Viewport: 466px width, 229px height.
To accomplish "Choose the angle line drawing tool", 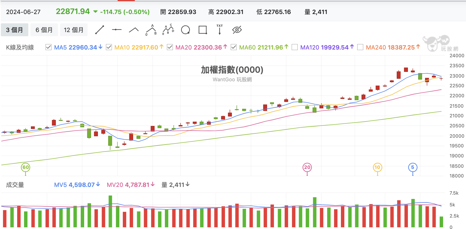I will [x=134, y=30].
